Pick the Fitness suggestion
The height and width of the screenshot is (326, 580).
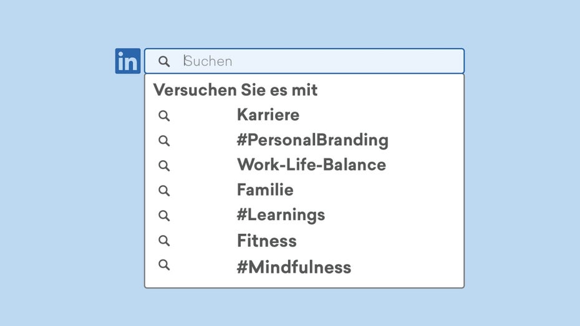267,241
